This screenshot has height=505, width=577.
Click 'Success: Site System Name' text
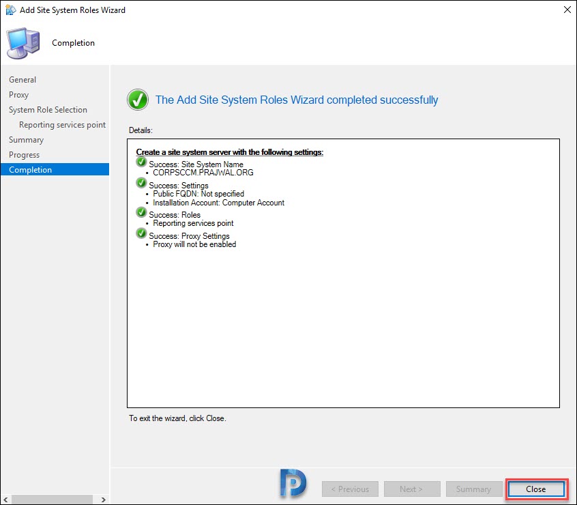tap(196, 164)
